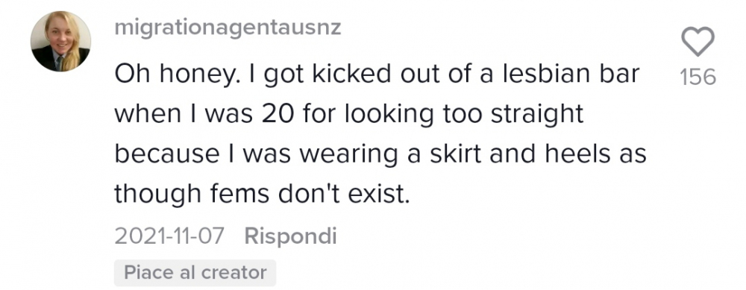Image resolution: width=746 pixels, height=290 pixels.
Task: Like the comment with the heart icon
Action: coord(698,41)
